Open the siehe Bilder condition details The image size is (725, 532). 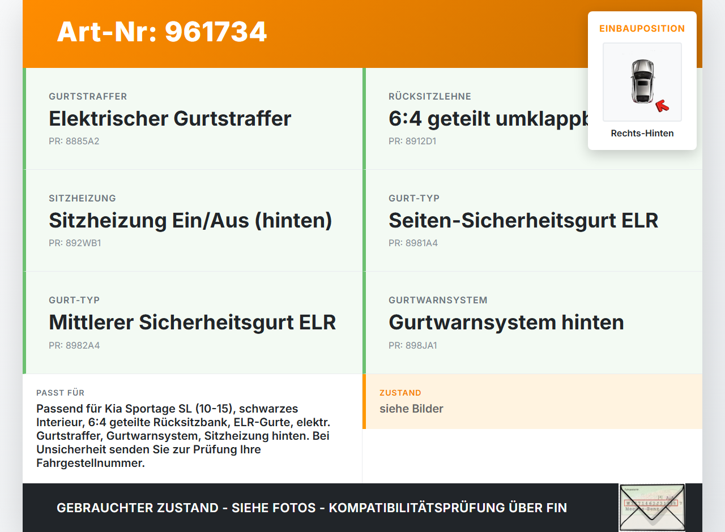[411, 409]
